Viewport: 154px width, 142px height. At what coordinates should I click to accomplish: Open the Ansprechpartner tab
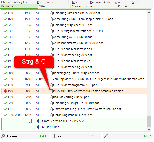pyautogui.click(x=82, y=6)
